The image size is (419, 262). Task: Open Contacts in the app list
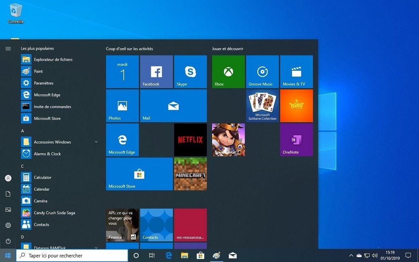(60, 225)
